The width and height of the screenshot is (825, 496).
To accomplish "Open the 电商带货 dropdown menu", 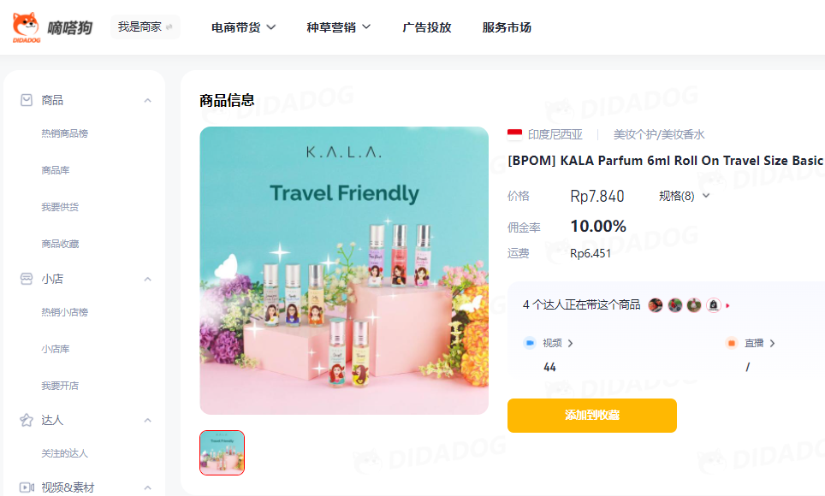I will (244, 27).
